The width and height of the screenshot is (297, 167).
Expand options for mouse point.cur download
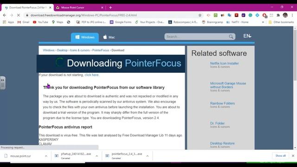(46, 156)
